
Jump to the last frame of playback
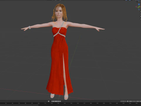pos(60,101)
